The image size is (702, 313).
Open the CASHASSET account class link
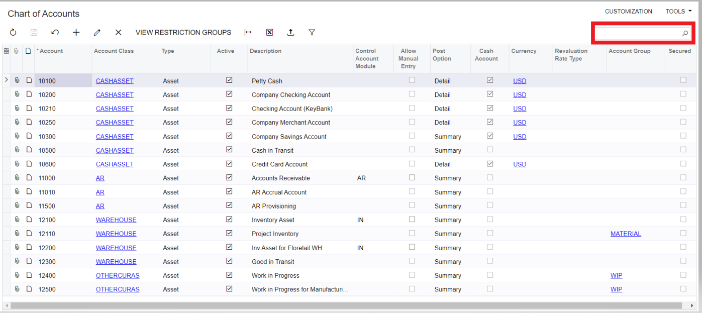[114, 80]
